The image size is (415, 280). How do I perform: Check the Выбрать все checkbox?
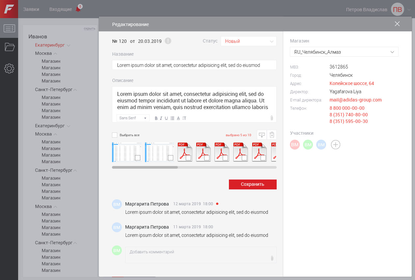115,135
